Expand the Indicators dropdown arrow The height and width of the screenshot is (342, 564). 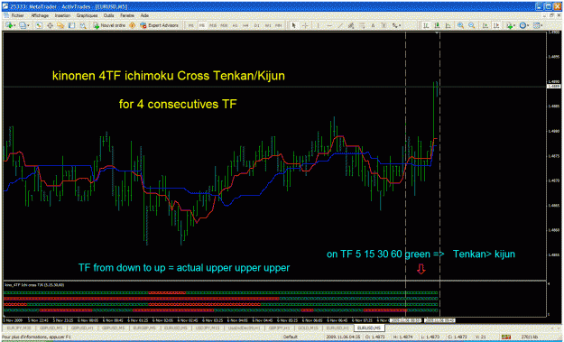coord(514,25)
